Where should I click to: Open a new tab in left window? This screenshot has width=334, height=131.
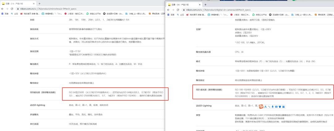[40, 4]
